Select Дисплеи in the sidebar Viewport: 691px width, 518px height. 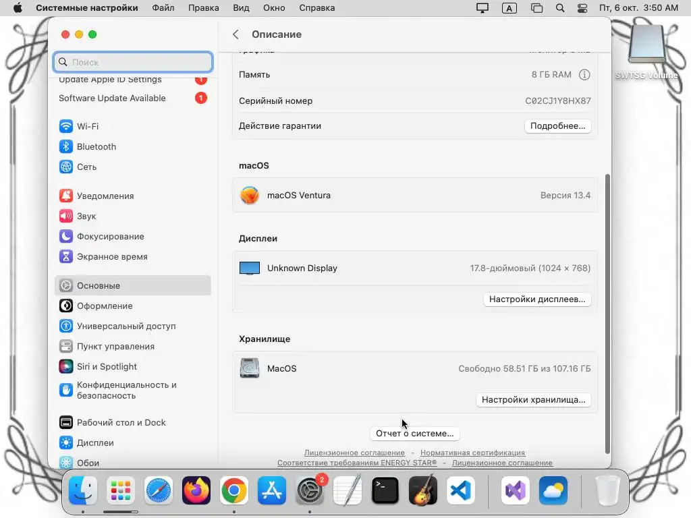tap(133, 442)
